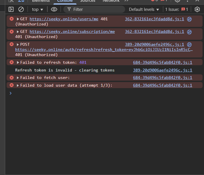Image resolution: width=204 pixels, height=175 pixels.
Task: Show more DevTools tabs via the >> chevron
Action: pos(126,1)
